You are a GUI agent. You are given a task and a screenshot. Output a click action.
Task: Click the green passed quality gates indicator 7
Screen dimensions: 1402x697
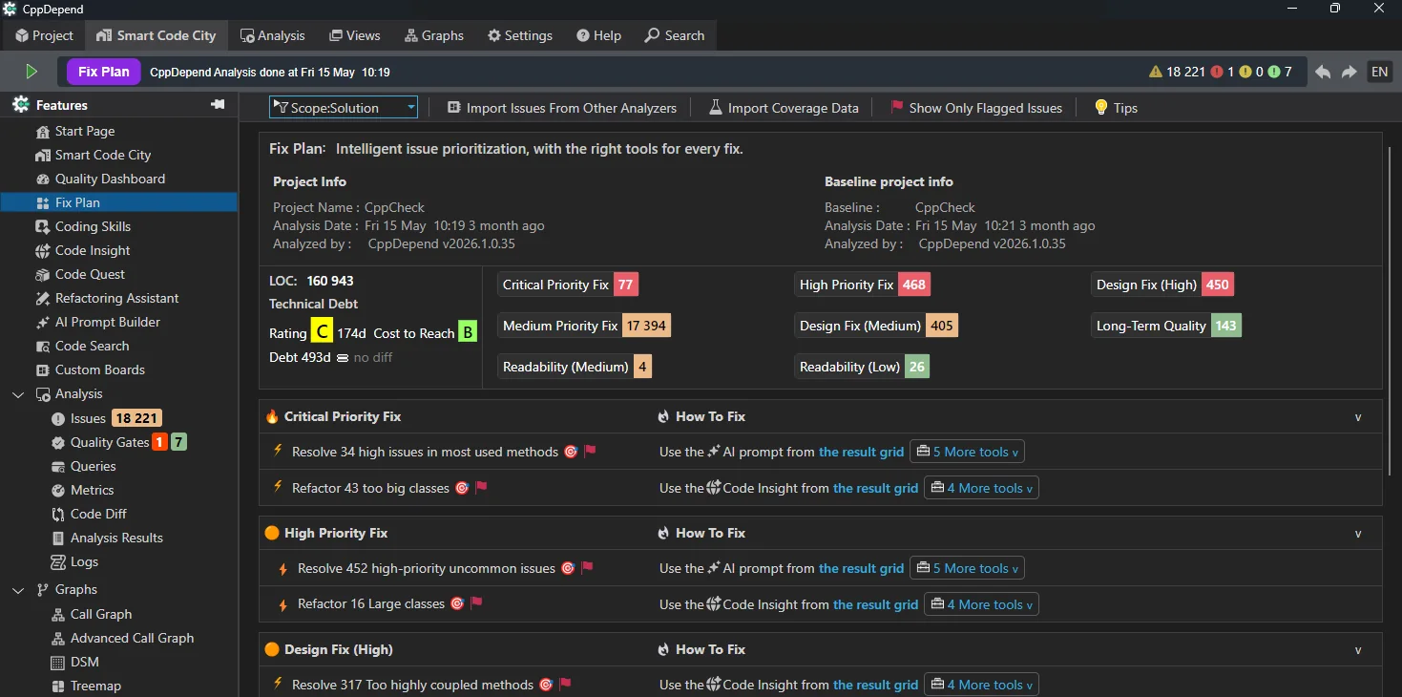coord(1280,72)
